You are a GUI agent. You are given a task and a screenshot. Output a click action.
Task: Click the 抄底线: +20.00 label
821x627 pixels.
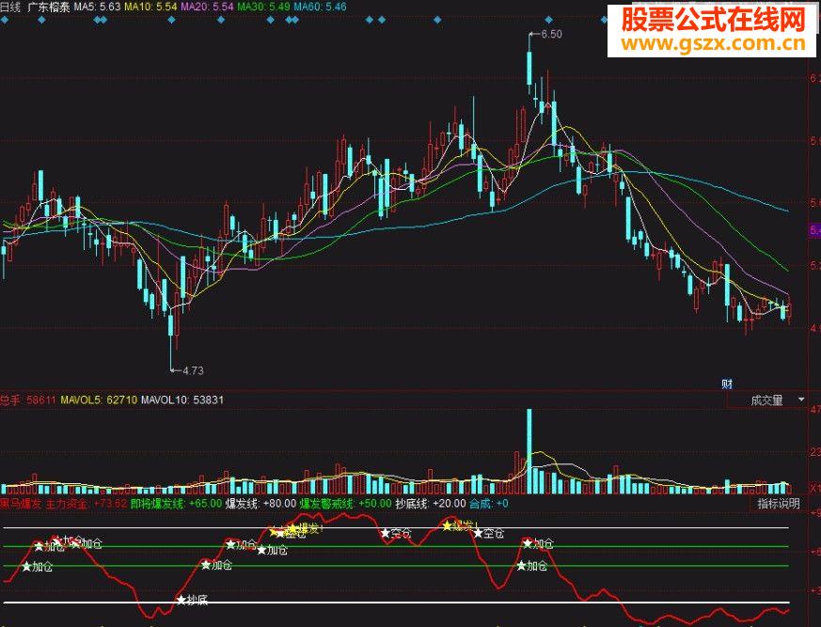click(x=431, y=504)
